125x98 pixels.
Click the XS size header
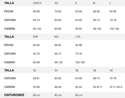pos(56,3)
